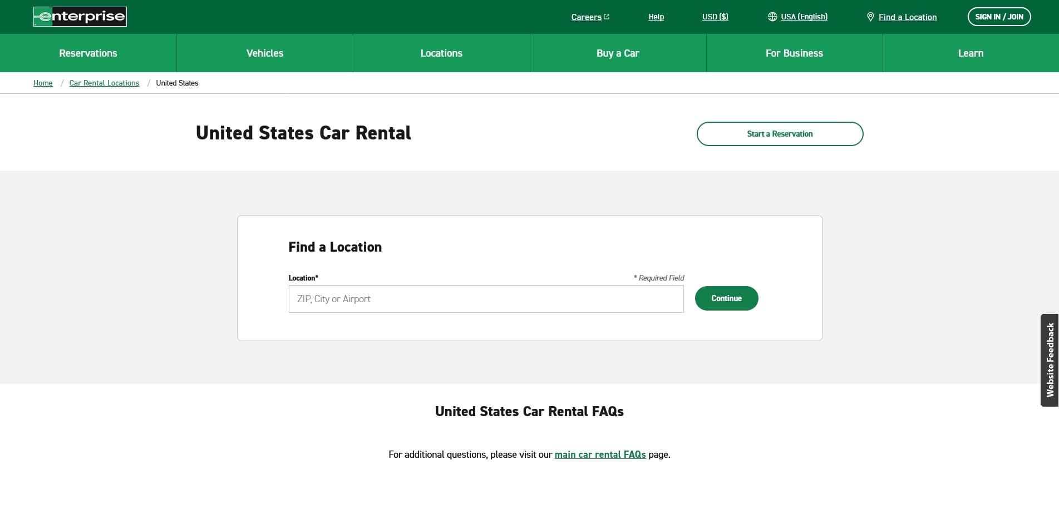The width and height of the screenshot is (1059, 515).
Task: Click the Start a Reservation button
Action: (x=780, y=134)
